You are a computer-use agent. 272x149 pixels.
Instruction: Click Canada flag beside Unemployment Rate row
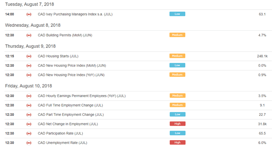(x=29, y=143)
